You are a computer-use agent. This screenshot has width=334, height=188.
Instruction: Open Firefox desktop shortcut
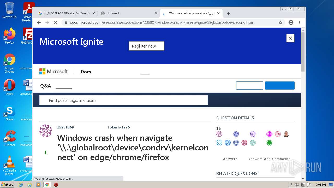[x=9, y=36]
